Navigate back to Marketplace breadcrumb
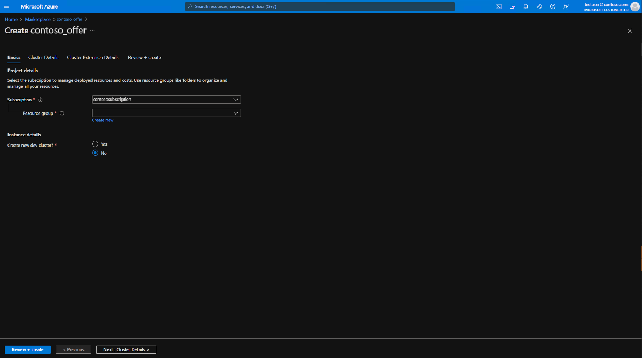Screen dimensions: 642x358 [37, 19]
